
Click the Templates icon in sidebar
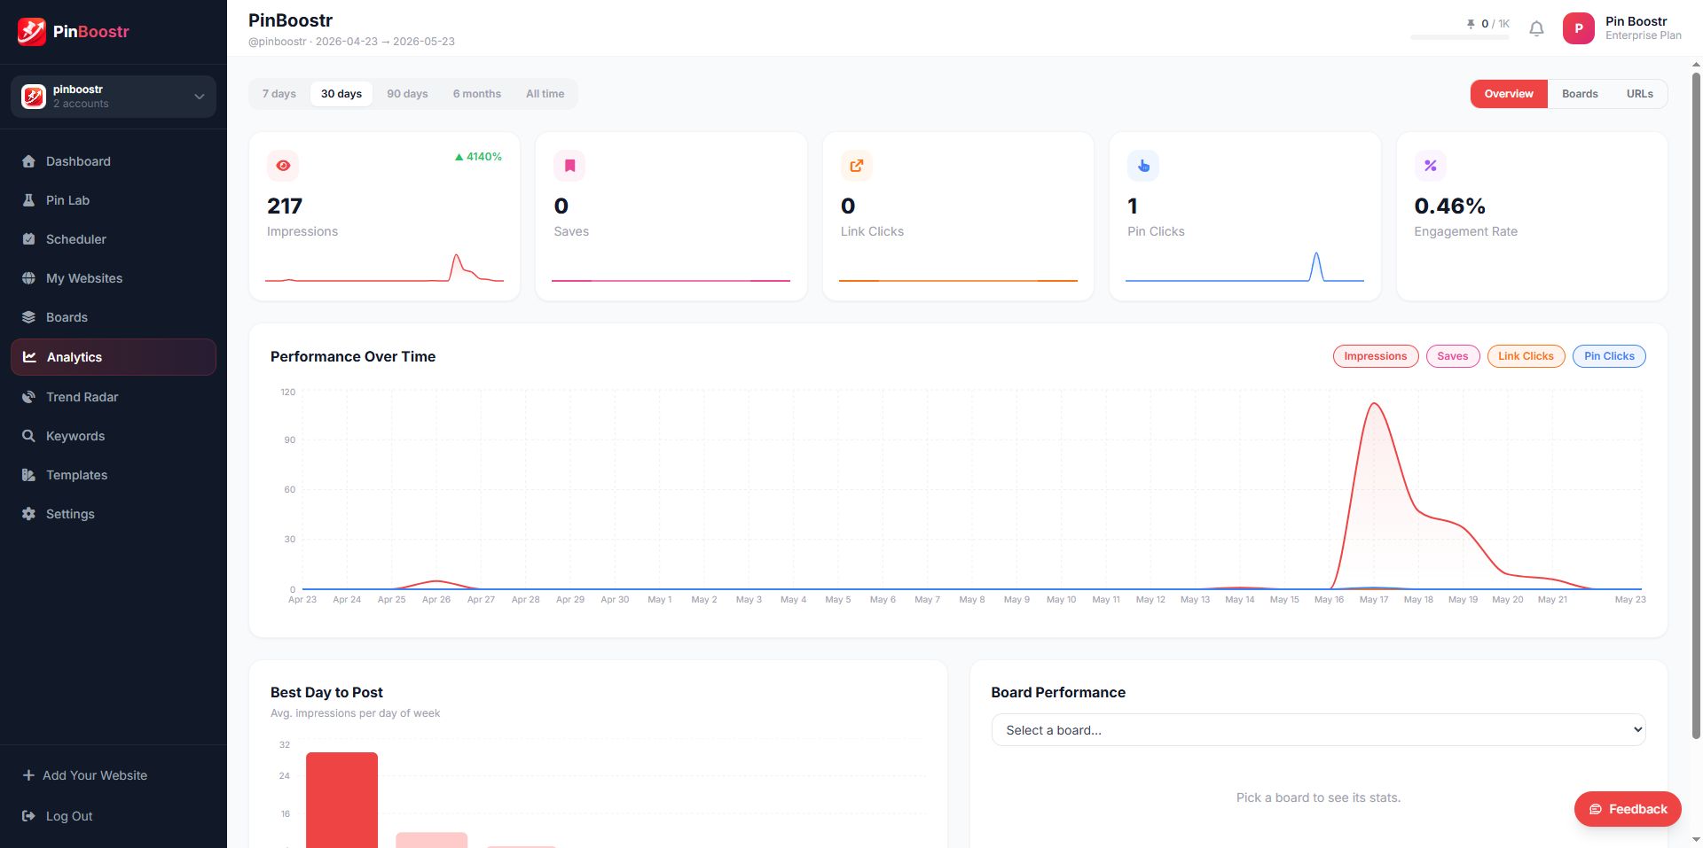(28, 475)
